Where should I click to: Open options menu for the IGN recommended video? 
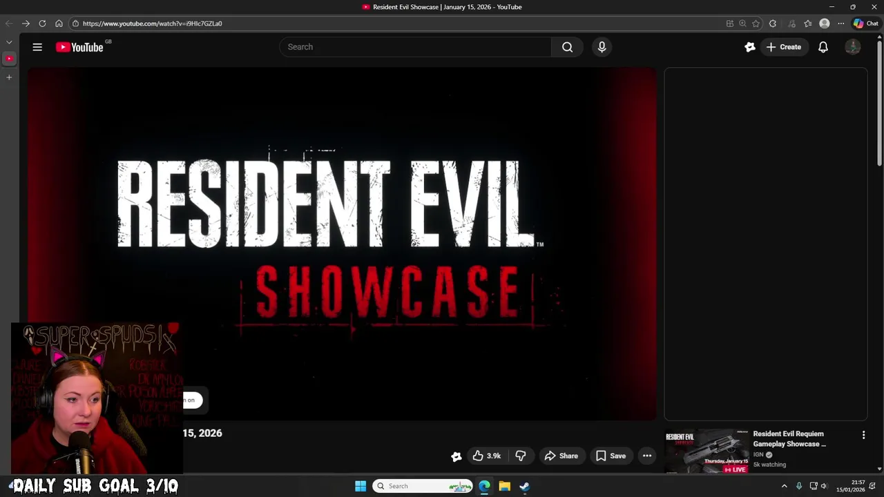pyautogui.click(x=863, y=435)
